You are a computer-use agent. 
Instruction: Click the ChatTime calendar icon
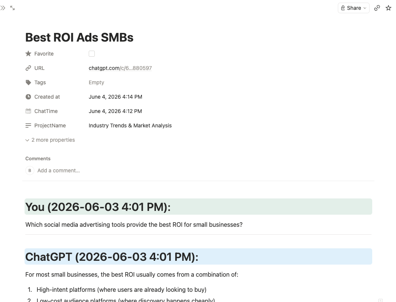(x=28, y=111)
